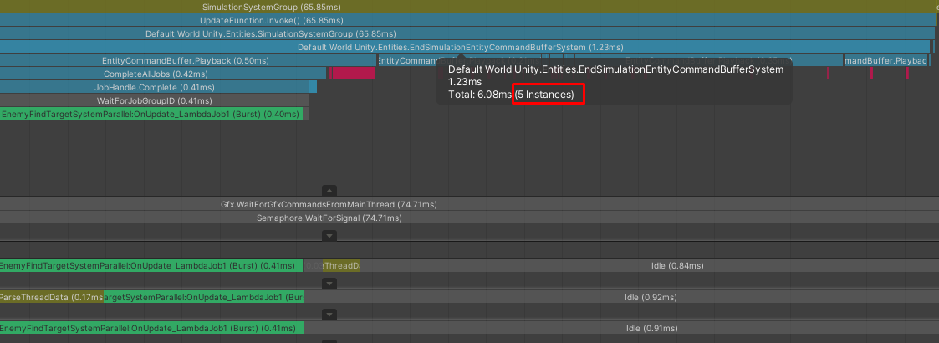
Task: Select Default World Unity.Entities.SimulationSystemGroup sample
Action: [467, 33]
